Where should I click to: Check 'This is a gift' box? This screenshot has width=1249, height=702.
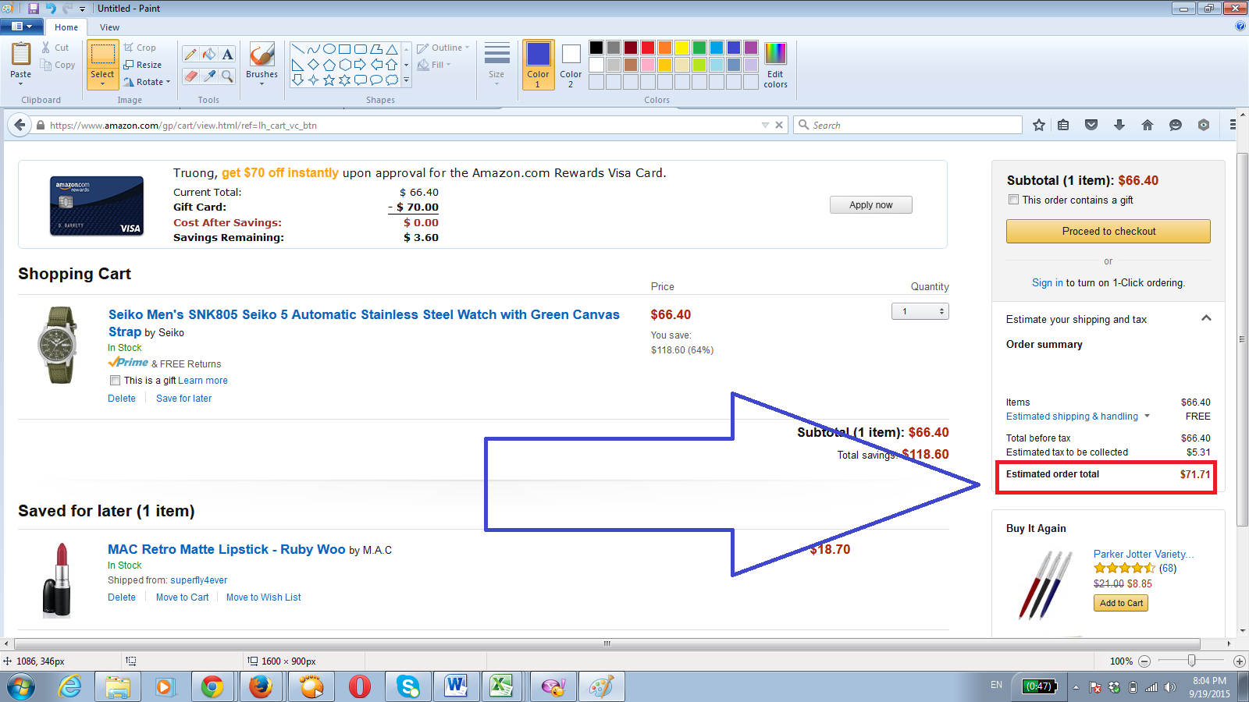point(115,381)
